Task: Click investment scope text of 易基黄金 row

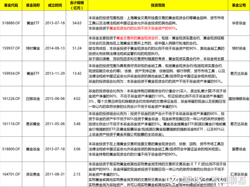Action: 157,124
